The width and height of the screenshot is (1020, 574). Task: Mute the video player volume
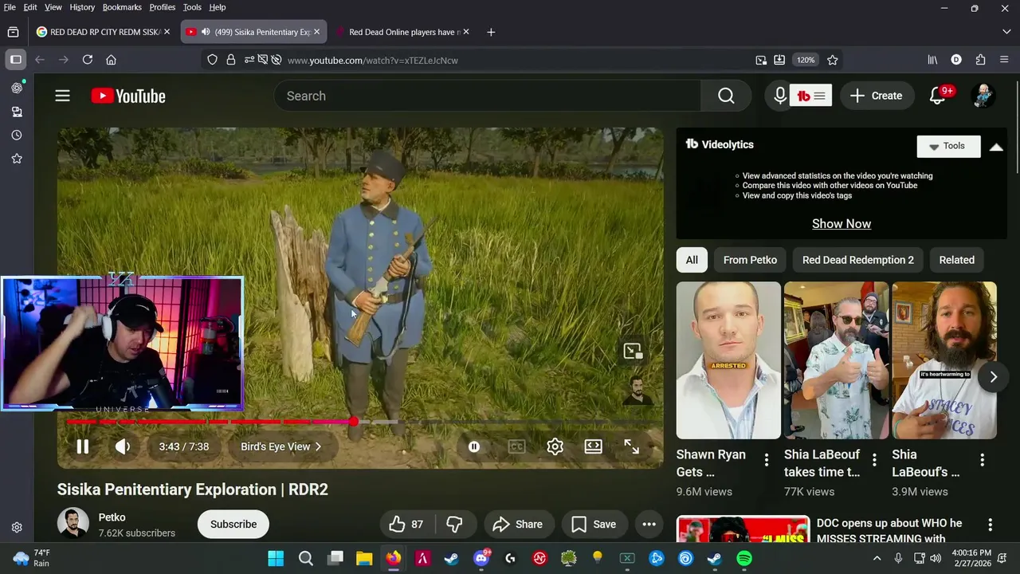click(123, 446)
